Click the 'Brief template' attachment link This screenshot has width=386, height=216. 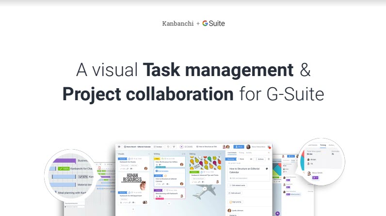pos(163,171)
